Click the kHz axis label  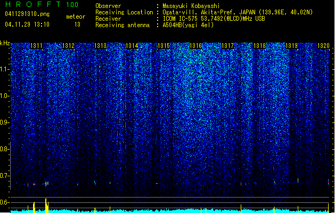pyautogui.click(x=5, y=43)
